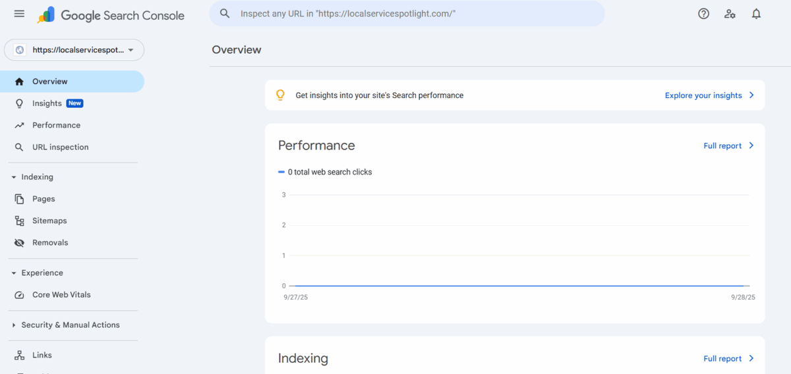Click the Sitemaps icon in sidebar

coord(20,221)
